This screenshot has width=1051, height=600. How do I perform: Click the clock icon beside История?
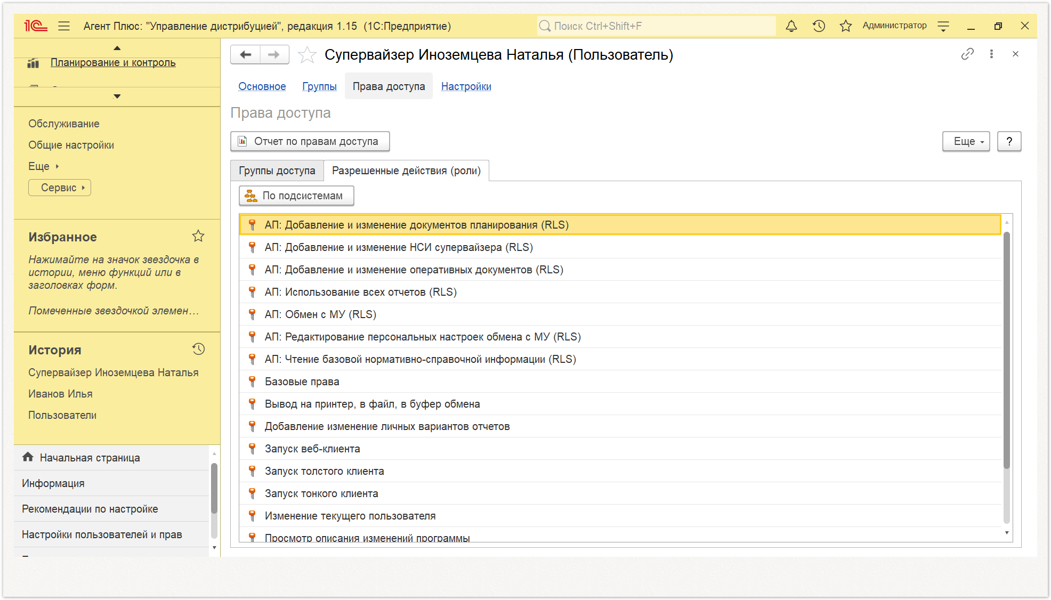click(198, 349)
